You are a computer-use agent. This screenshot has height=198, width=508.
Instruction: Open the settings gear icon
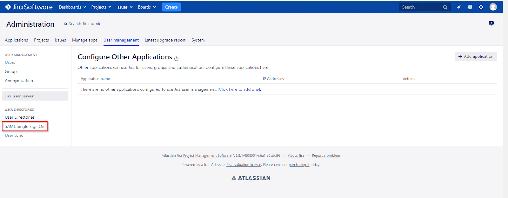[x=481, y=7]
